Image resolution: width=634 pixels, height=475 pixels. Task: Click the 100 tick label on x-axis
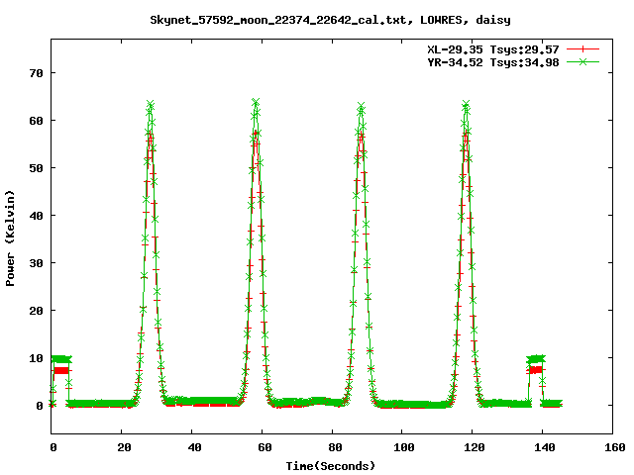(x=403, y=448)
